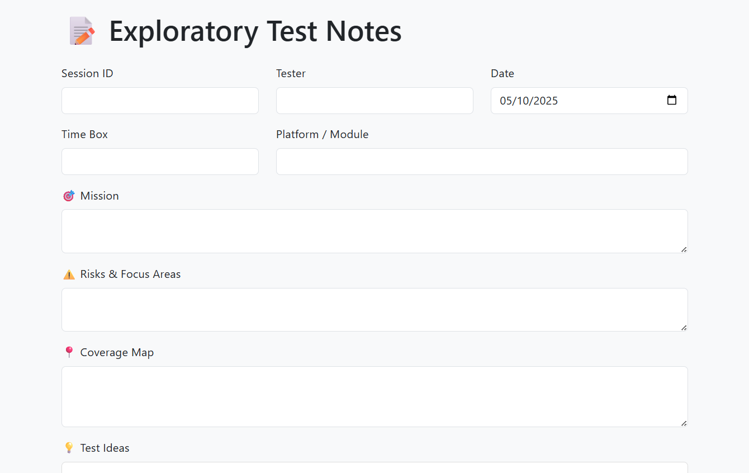Viewport: 749px width, 473px height.
Task: Click inside the Risks & Focus Areas text area
Action: tap(374, 309)
